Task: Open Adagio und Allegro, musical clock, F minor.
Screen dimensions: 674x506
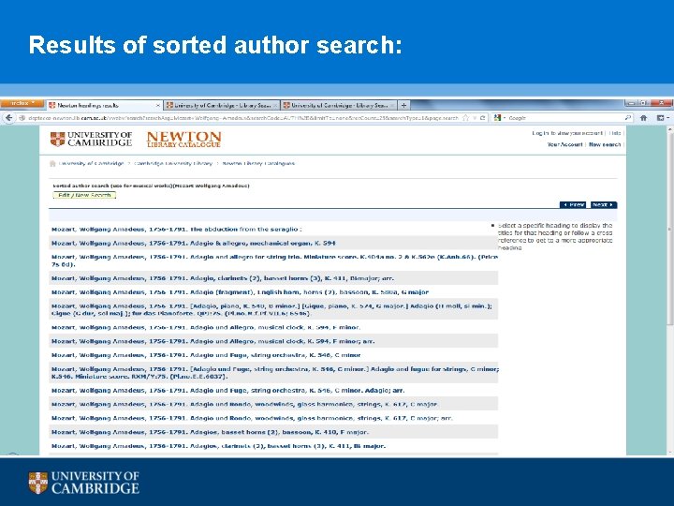Action: (205, 327)
